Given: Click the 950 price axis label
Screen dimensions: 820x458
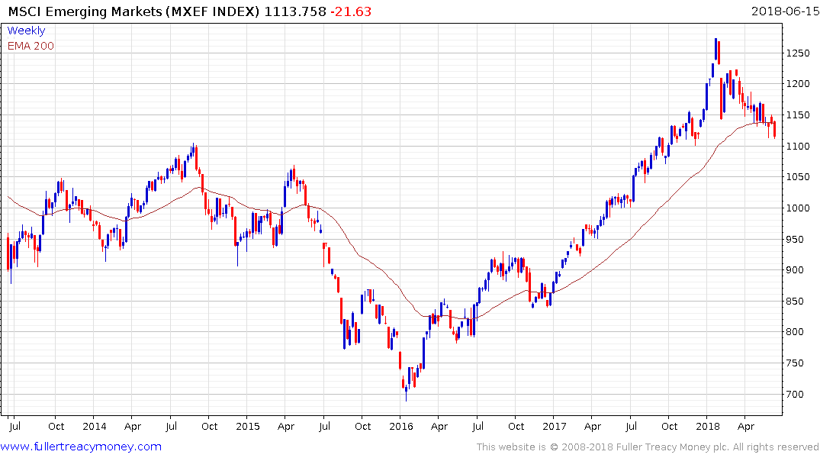Looking at the screenshot, I should 795,239.
